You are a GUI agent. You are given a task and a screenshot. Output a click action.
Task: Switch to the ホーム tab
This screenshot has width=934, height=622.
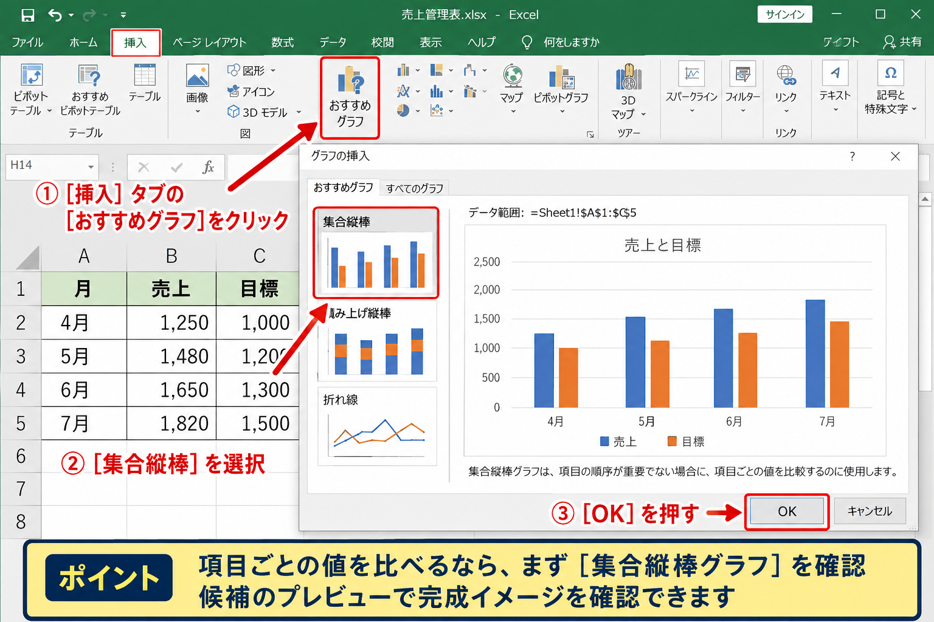pos(83,42)
